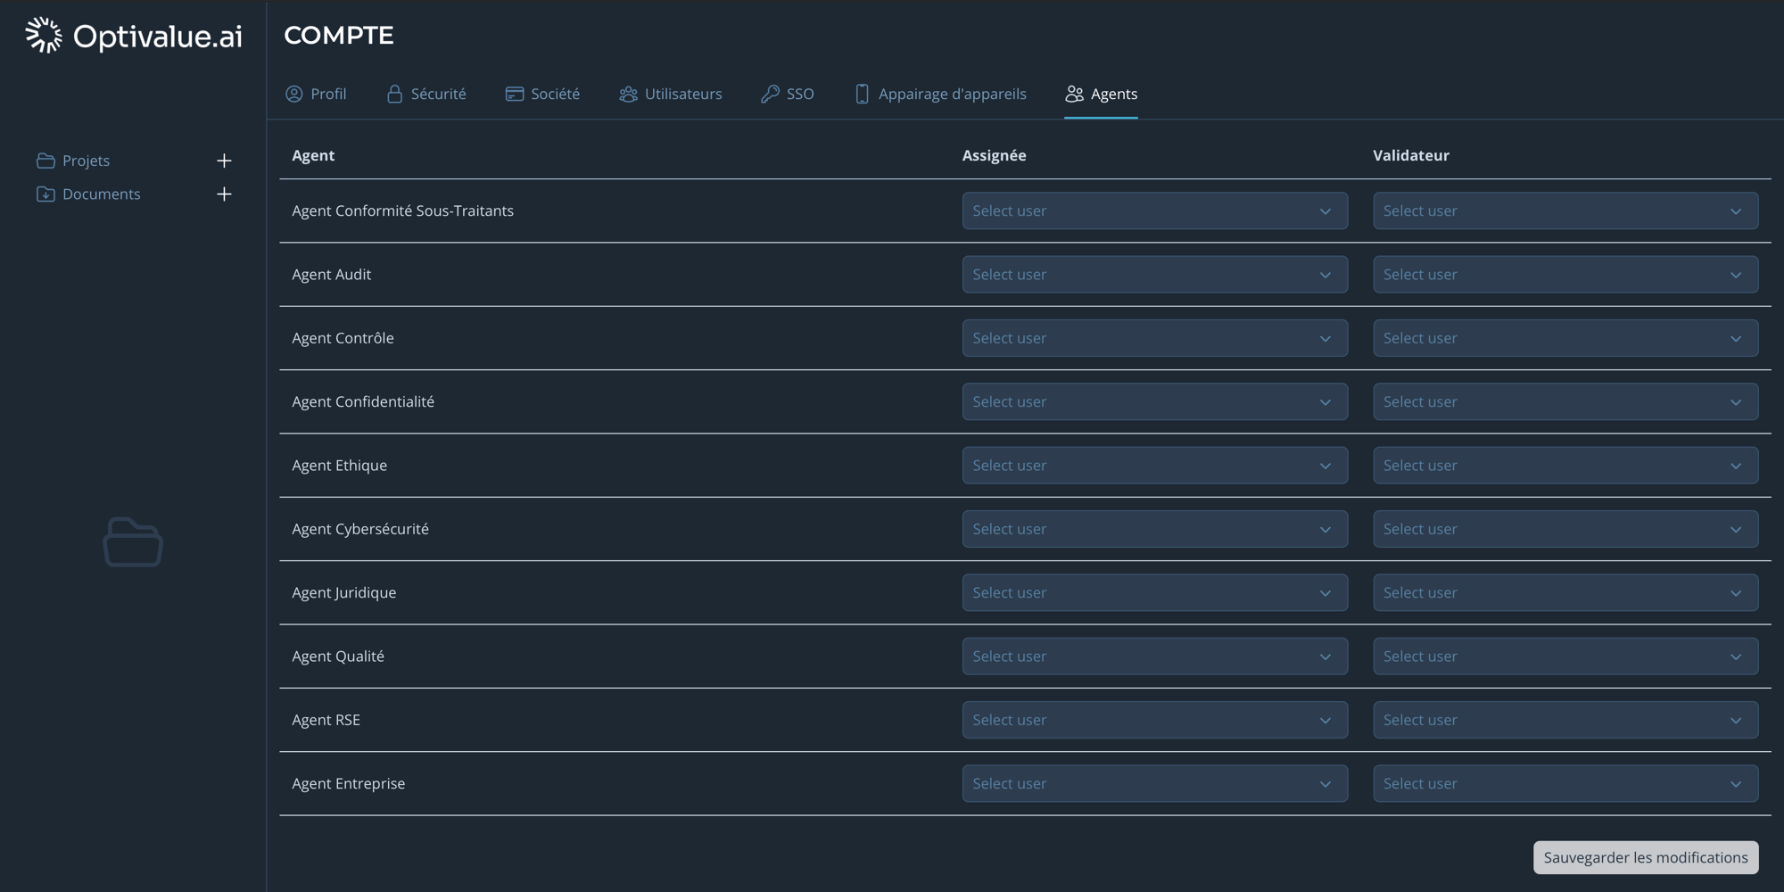Open the Documents sidebar link

click(101, 194)
